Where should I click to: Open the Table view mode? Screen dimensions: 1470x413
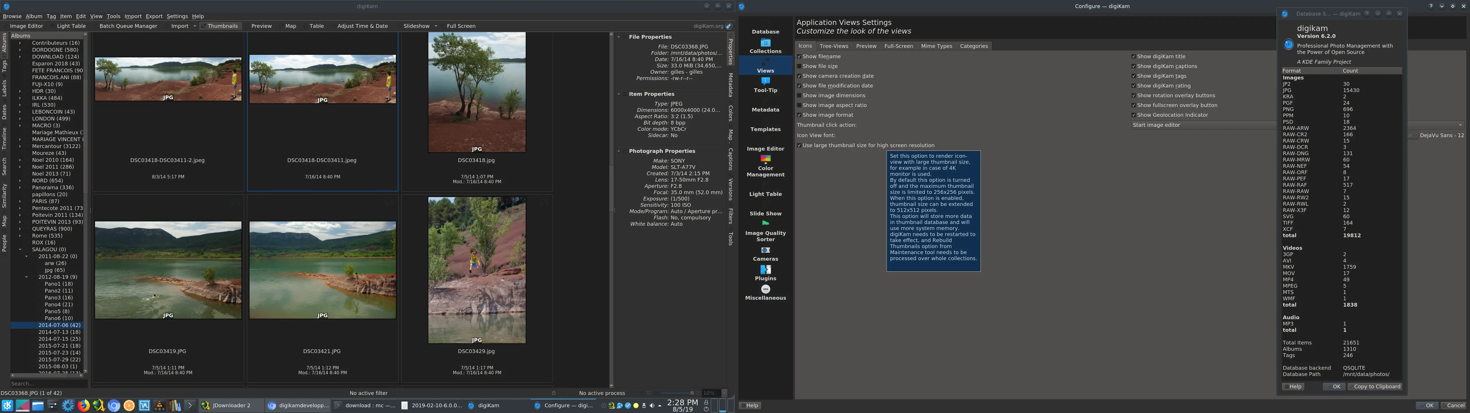click(316, 26)
